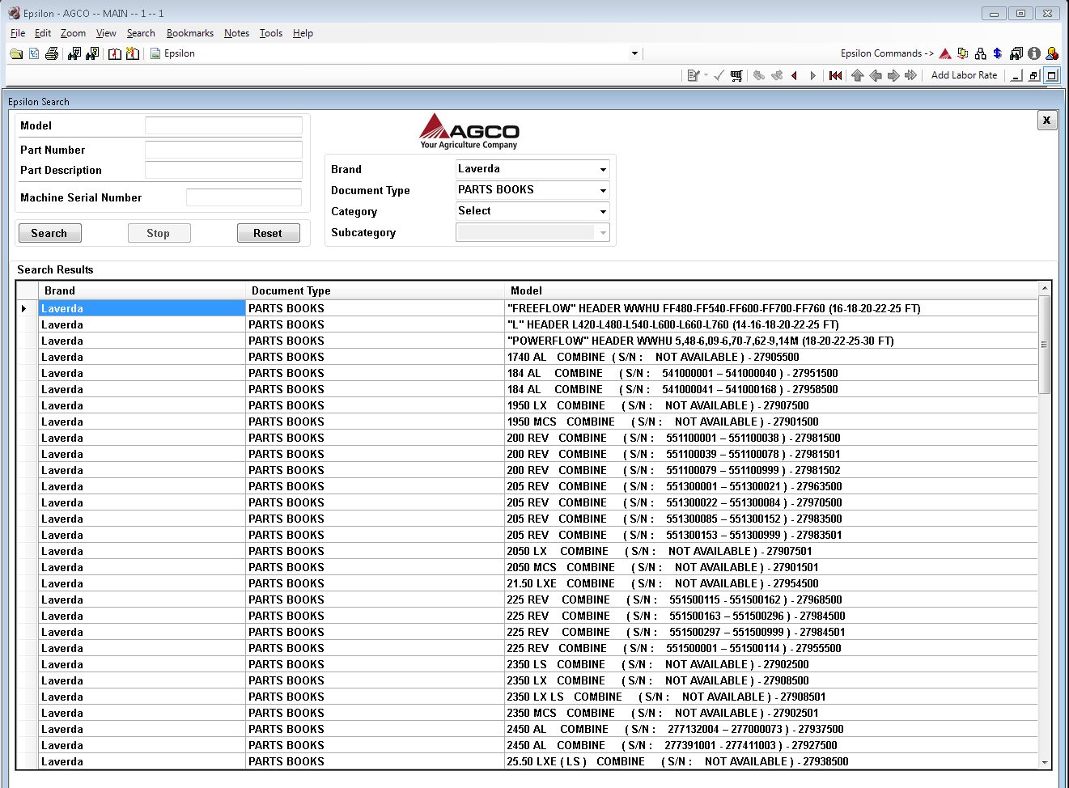Expand the Document Type dropdown showing PARTS BOOKS
This screenshot has height=788, width=1069.
pos(603,190)
